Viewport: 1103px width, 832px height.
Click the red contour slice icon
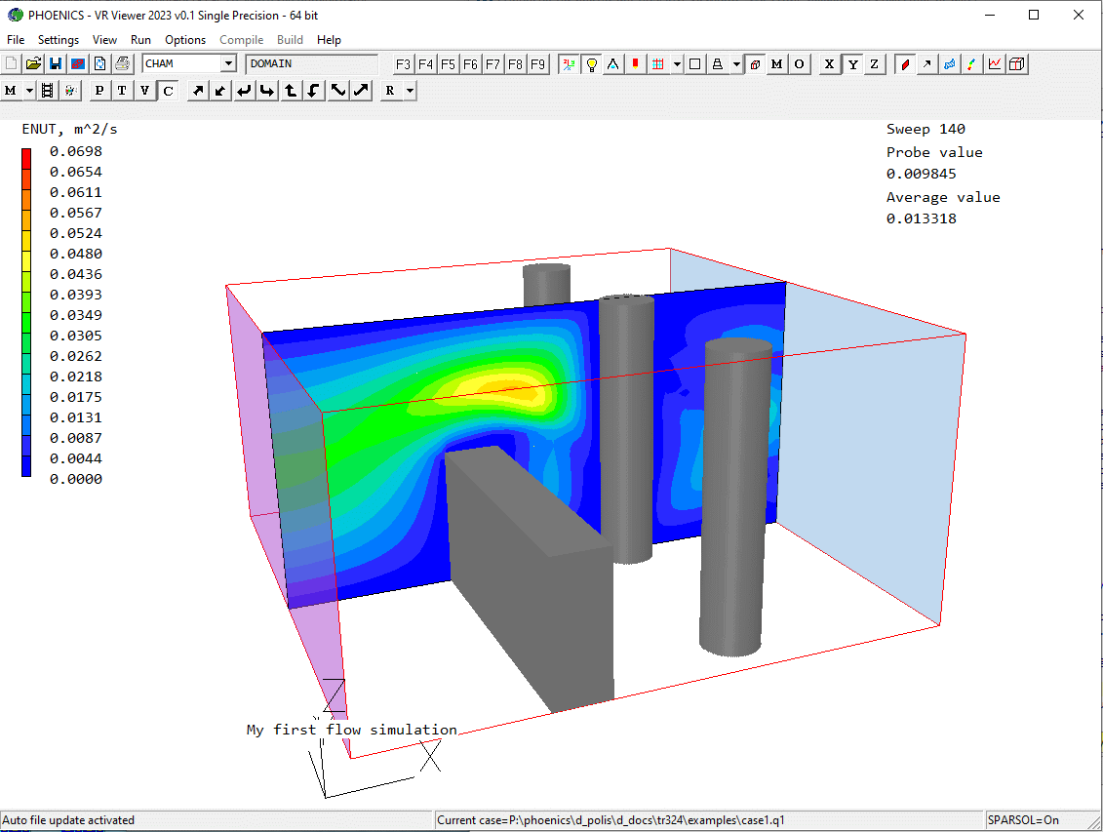coord(904,64)
